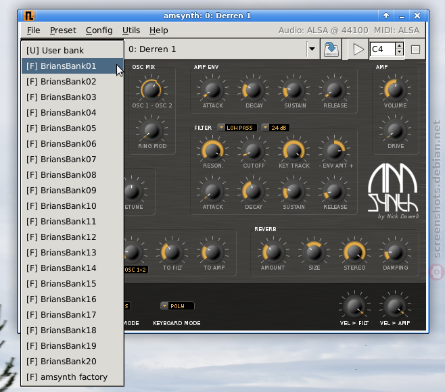
Task: Click the KEY TRACK knob
Action: click(x=294, y=151)
